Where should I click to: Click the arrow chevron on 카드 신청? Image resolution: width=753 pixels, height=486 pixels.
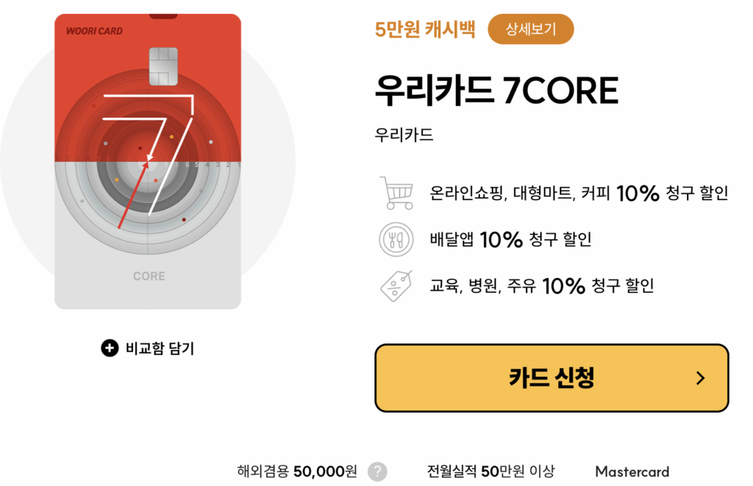click(701, 379)
